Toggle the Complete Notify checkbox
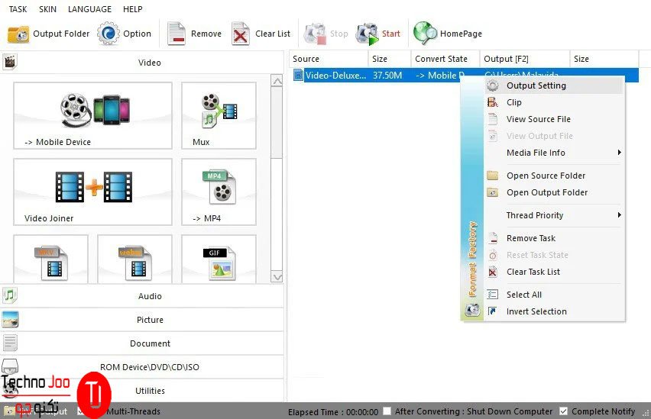This screenshot has height=419, width=651. tap(564, 411)
